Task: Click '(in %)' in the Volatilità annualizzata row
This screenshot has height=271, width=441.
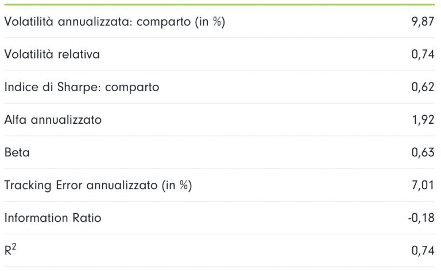Action: tap(208, 22)
